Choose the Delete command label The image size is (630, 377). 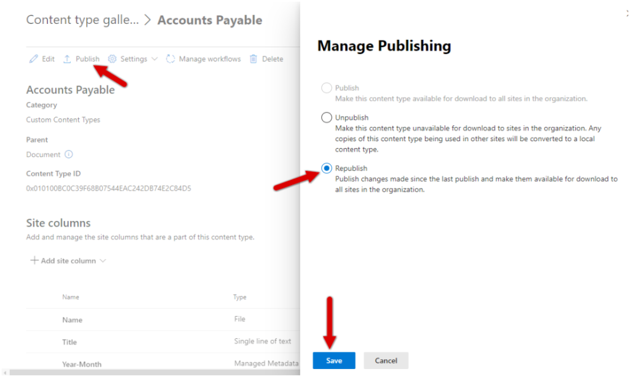click(x=273, y=59)
